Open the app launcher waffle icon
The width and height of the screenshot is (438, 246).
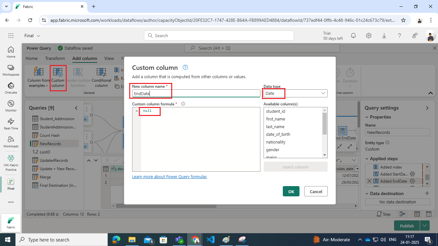click(11, 36)
